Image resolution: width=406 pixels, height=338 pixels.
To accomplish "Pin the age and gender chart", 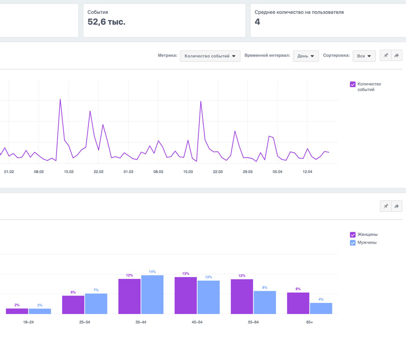I will [x=386, y=206].
